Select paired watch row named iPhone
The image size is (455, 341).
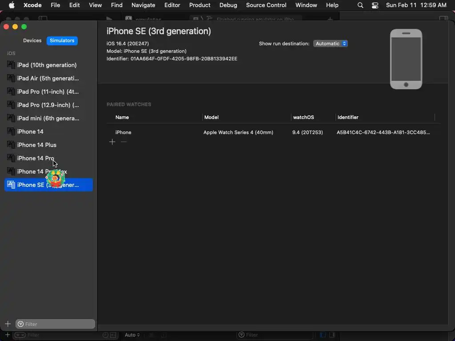pyautogui.click(x=273, y=132)
